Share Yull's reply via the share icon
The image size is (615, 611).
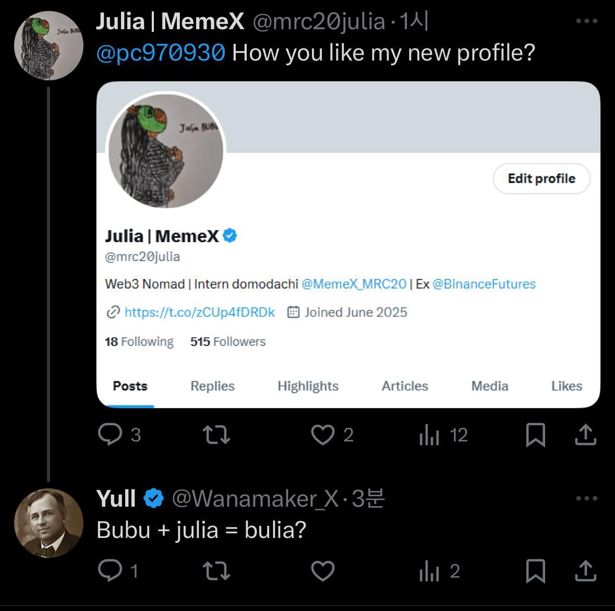584,571
